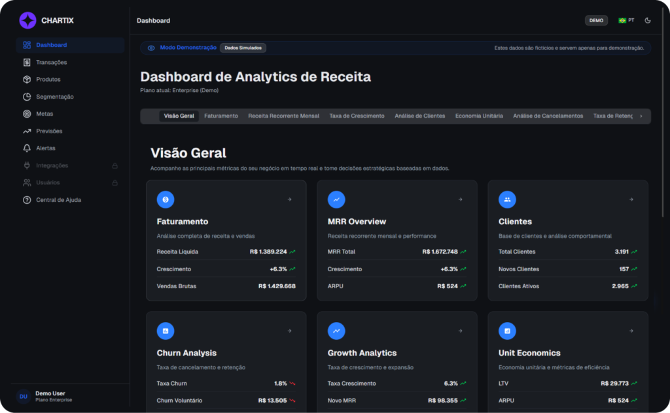This screenshot has width=670, height=413.
Task: Click the Dados Simulados badge
Action: click(x=243, y=48)
